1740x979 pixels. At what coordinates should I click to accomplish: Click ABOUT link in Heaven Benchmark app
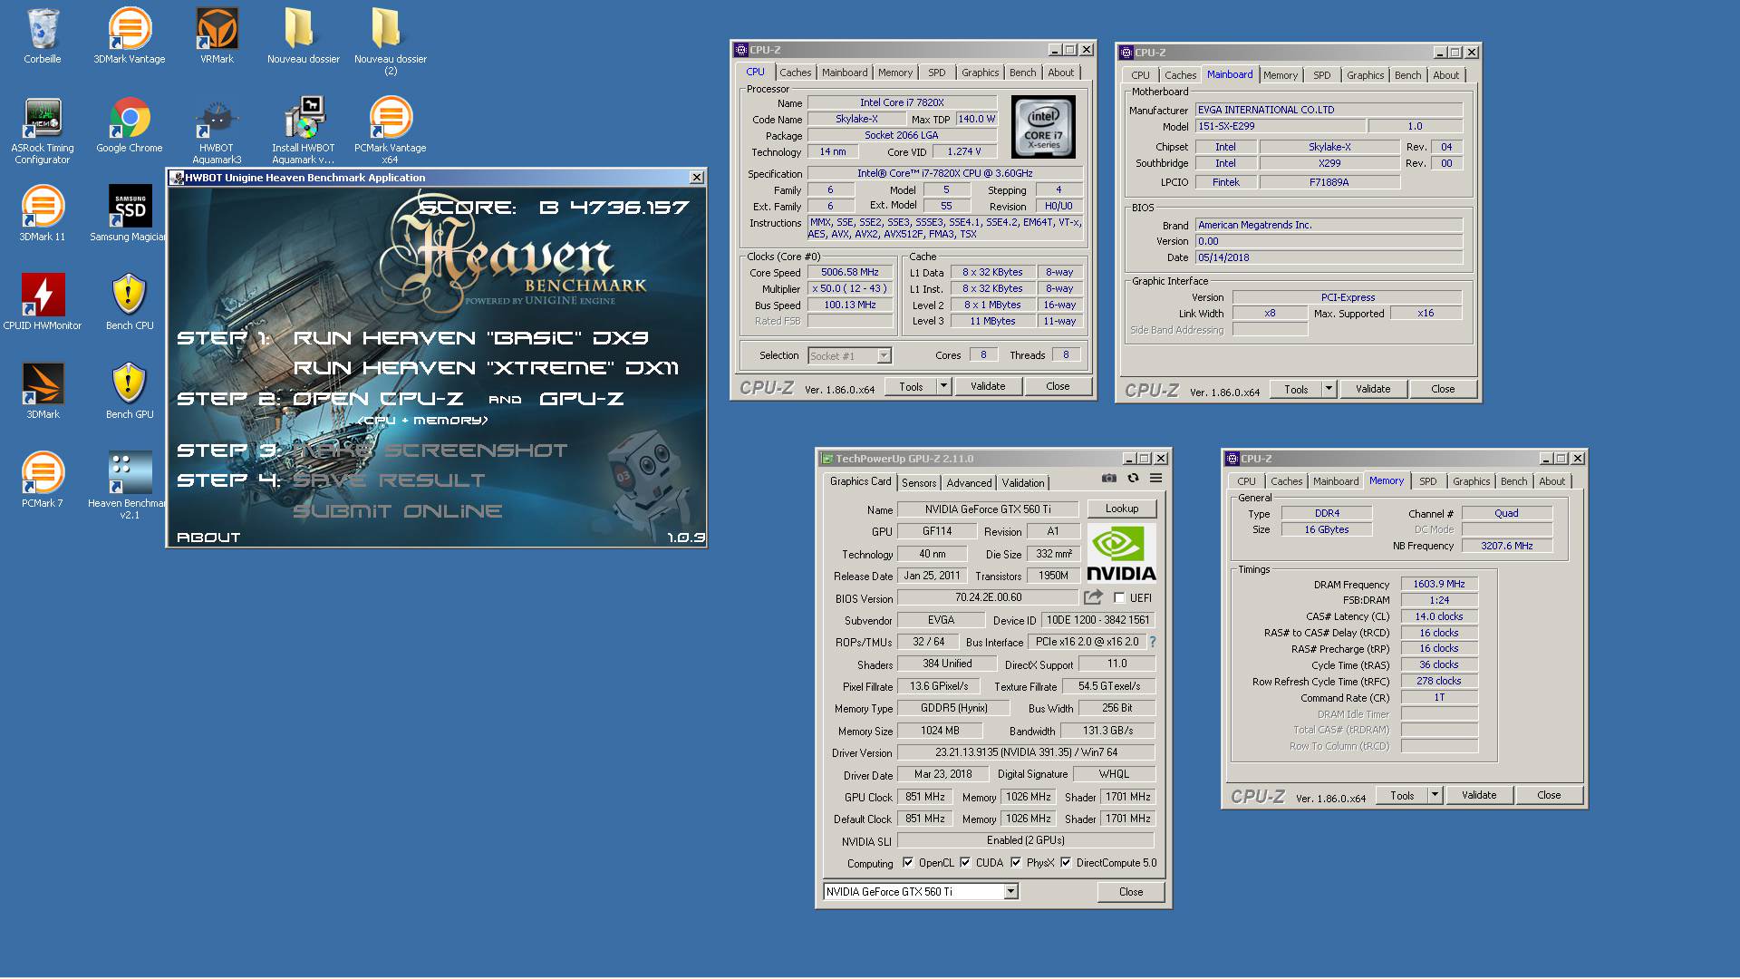tap(208, 537)
